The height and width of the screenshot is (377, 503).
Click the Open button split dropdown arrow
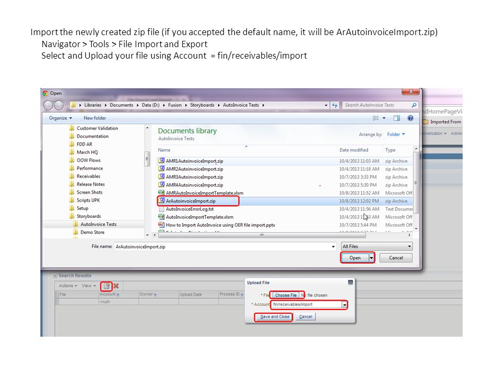(371, 258)
